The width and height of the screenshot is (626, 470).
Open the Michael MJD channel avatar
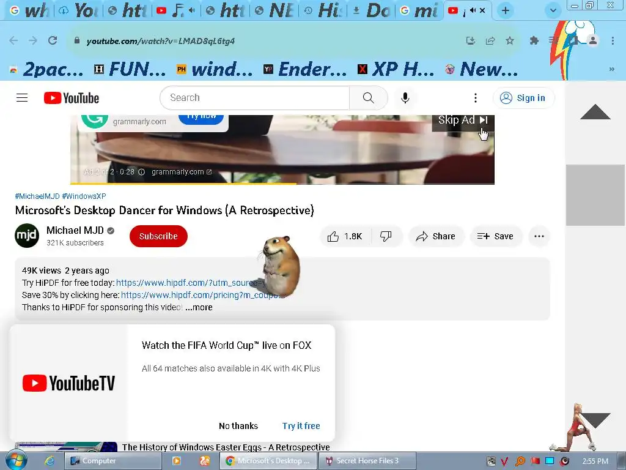click(x=27, y=236)
